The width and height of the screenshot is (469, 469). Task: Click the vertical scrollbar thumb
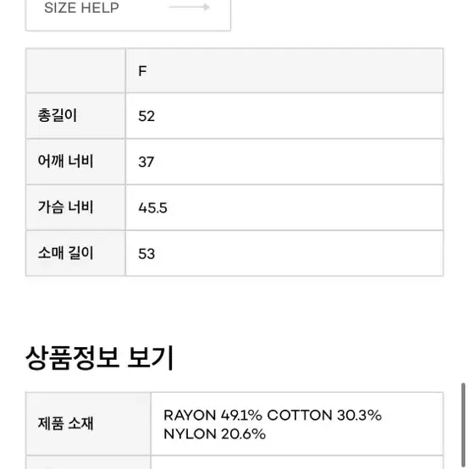[x=463, y=424]
